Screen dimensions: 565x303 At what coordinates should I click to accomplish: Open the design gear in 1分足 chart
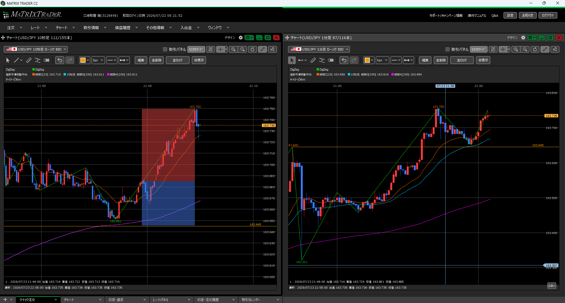click(523, 38)
